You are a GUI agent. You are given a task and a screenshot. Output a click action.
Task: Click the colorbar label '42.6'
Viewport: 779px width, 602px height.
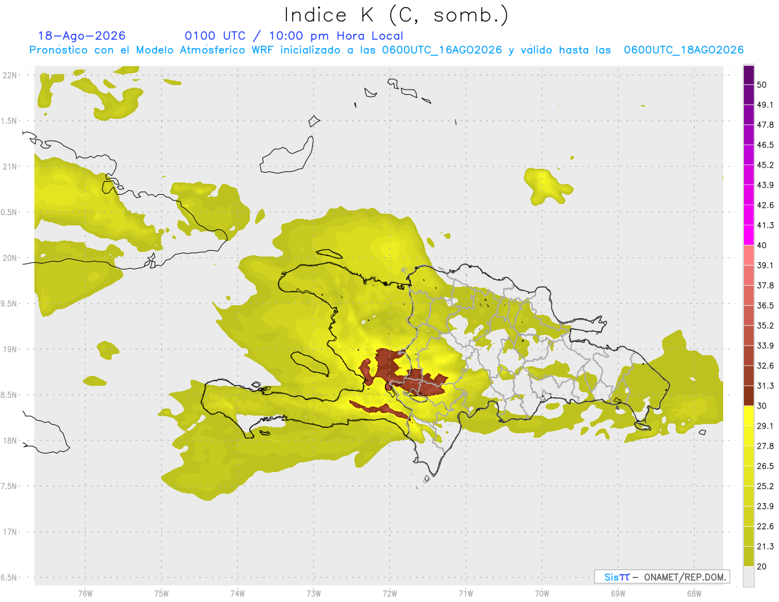pyautogui.click(x=765, y=205)
